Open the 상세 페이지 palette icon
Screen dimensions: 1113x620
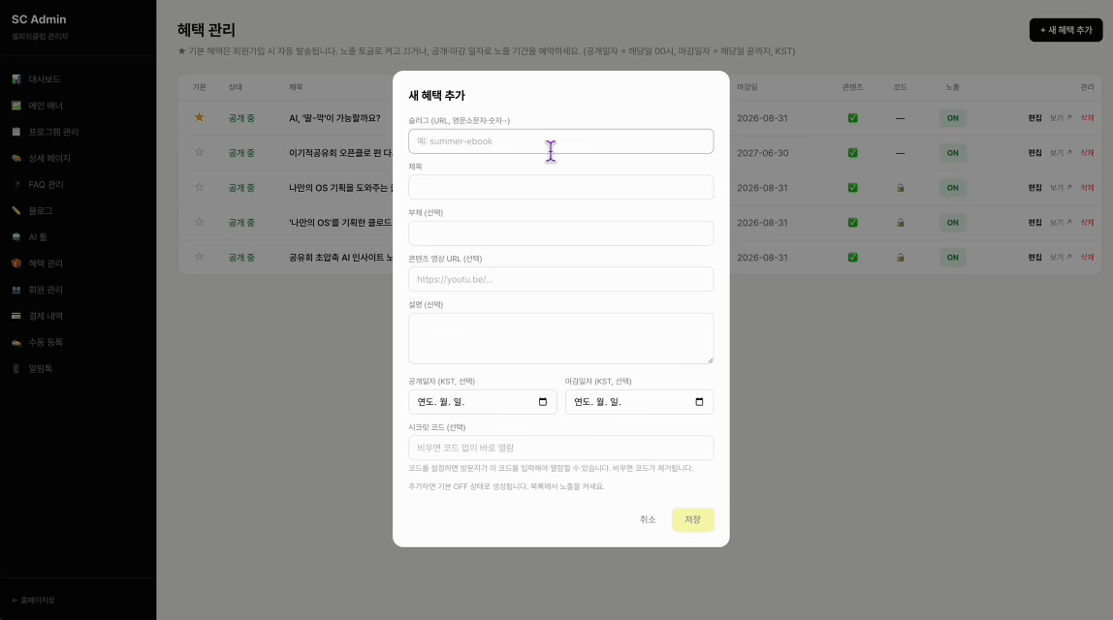tap(16, 158)
